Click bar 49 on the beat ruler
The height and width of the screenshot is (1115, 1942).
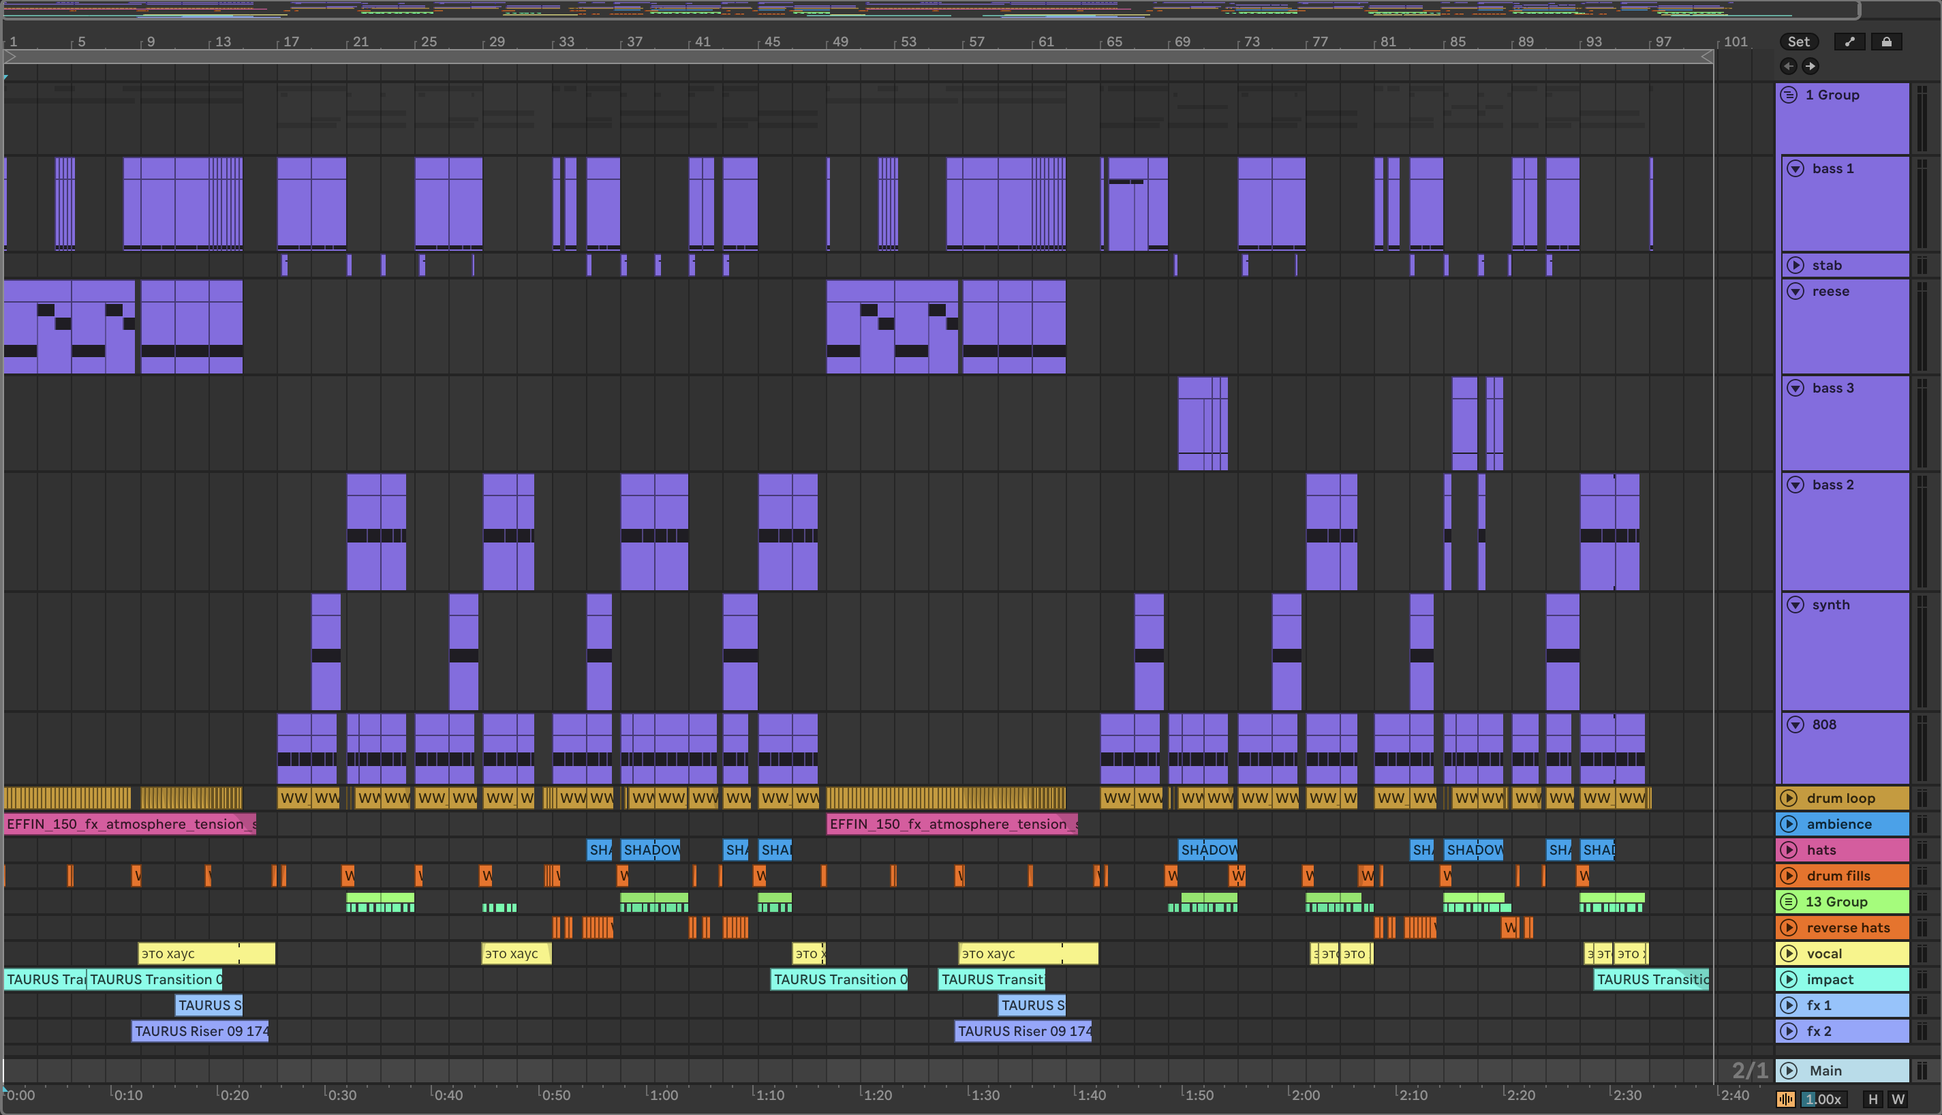pyautogui.click(x=839, y=42)
